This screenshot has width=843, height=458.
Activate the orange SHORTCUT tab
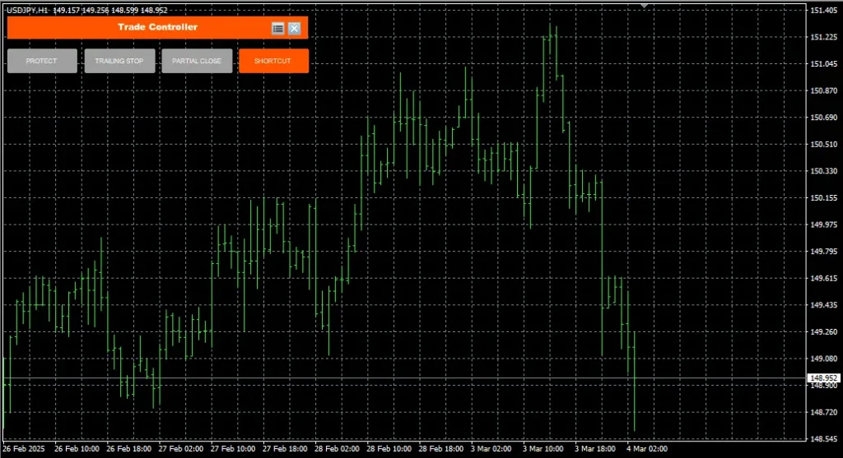273,61
